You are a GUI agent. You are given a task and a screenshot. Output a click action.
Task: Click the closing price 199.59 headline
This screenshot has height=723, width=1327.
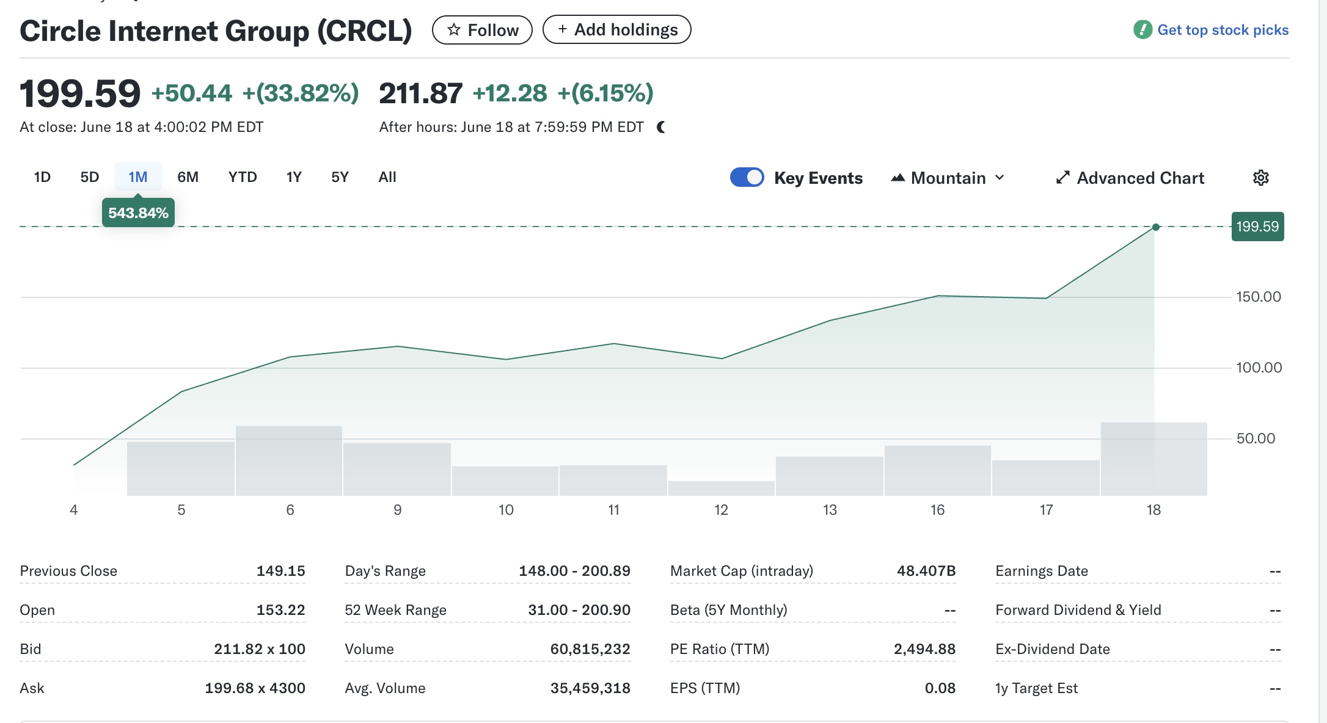(x=80, y=93)
